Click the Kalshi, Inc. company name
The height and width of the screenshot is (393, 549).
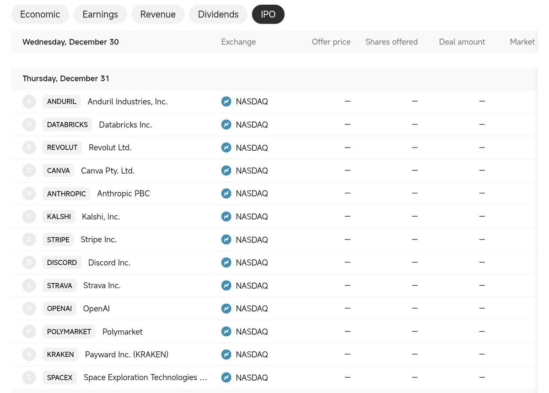101,216
